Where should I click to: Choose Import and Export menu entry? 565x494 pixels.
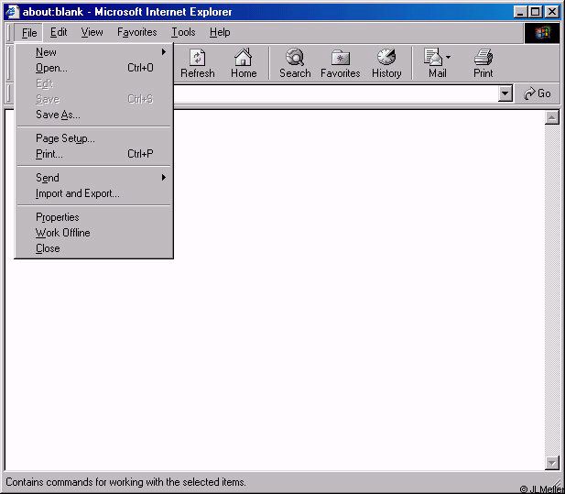pos(77,193)
